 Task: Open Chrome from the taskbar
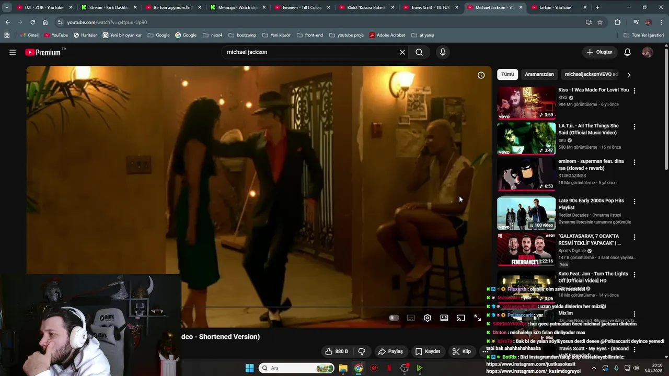pos(359,368)
